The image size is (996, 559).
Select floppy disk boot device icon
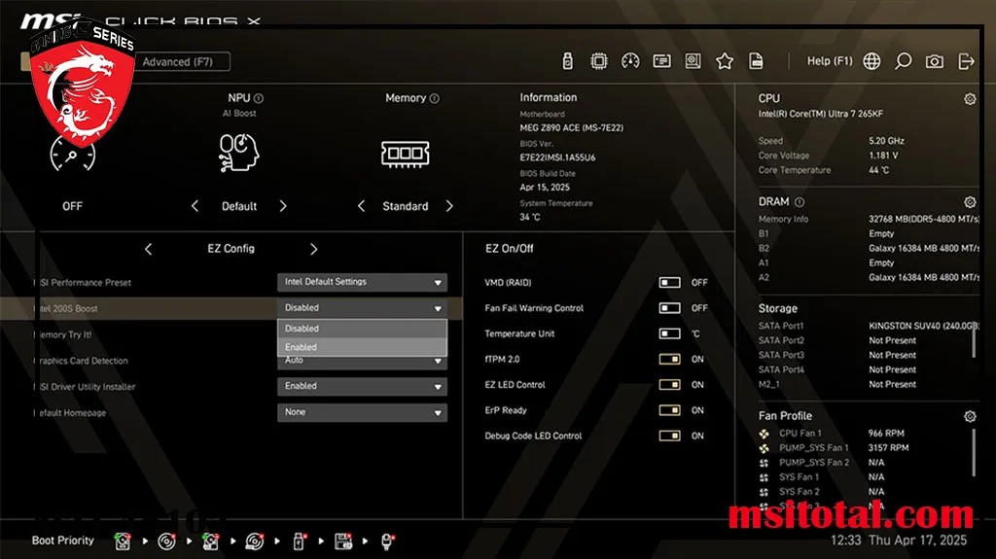pyautogui.click(x=343, y=542)
